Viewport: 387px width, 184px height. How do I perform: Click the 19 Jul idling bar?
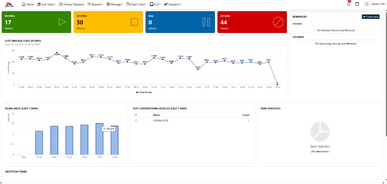99,139
